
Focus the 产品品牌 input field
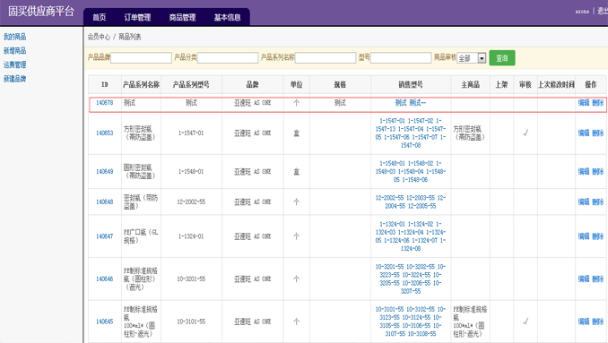click(141, 57)
